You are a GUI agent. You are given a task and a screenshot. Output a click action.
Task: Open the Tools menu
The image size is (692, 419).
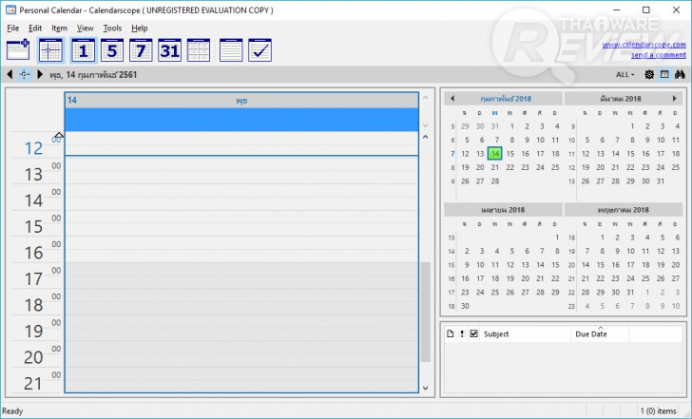[x=112, y=29]
